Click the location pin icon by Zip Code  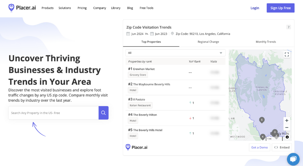[172, 34]
